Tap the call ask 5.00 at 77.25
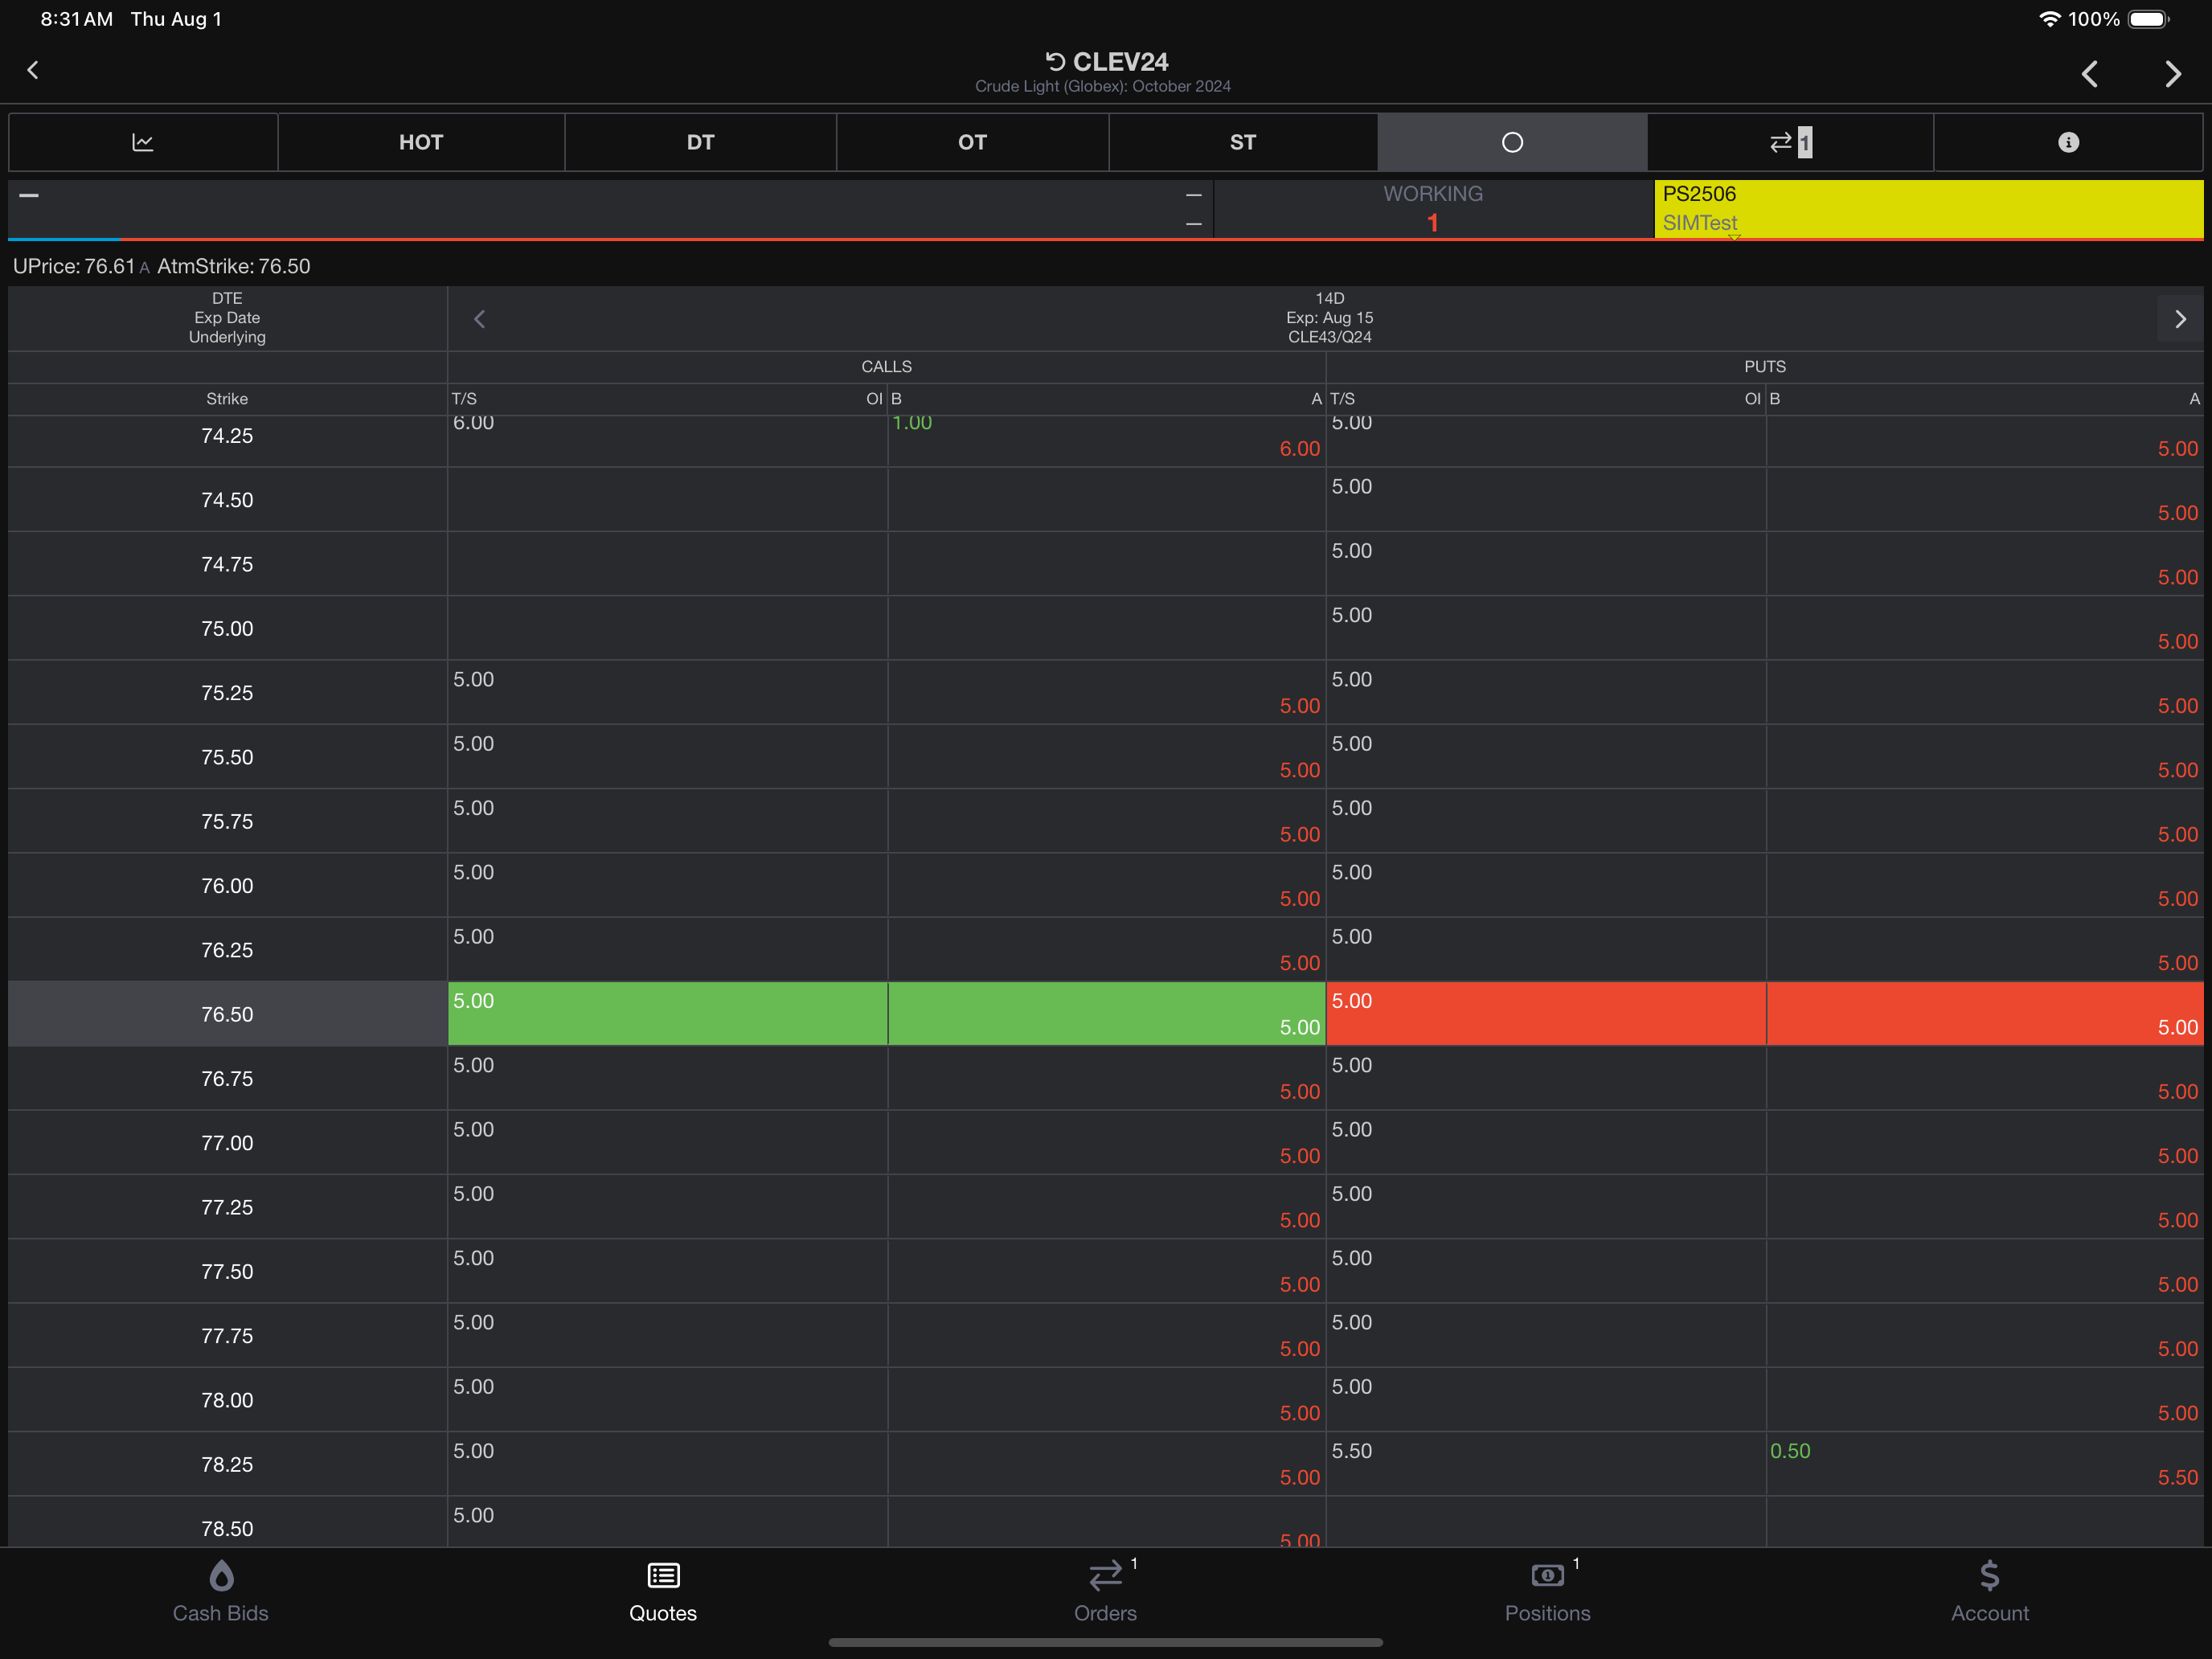 pyautogui.click(x=1299, y=1220)
